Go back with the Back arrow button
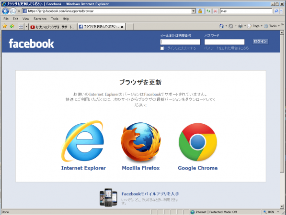This screenshot has width=286, height=215. [x=5, y=11]
